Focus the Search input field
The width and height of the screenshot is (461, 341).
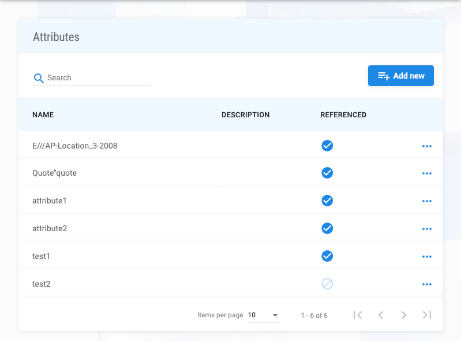98,78
